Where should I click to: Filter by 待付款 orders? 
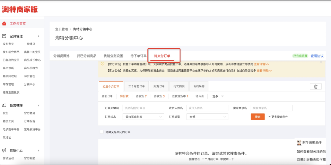(x=124, y=96)
